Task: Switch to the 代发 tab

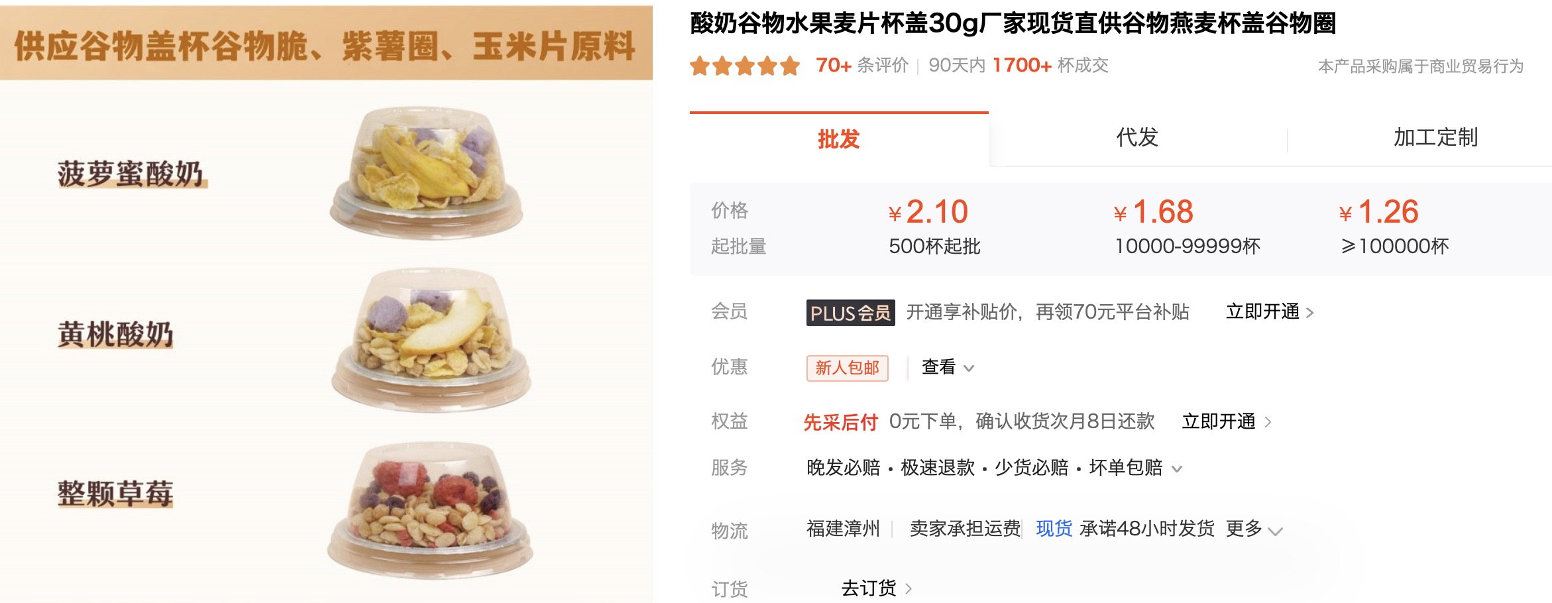Action: click(x=1137, y=137)
